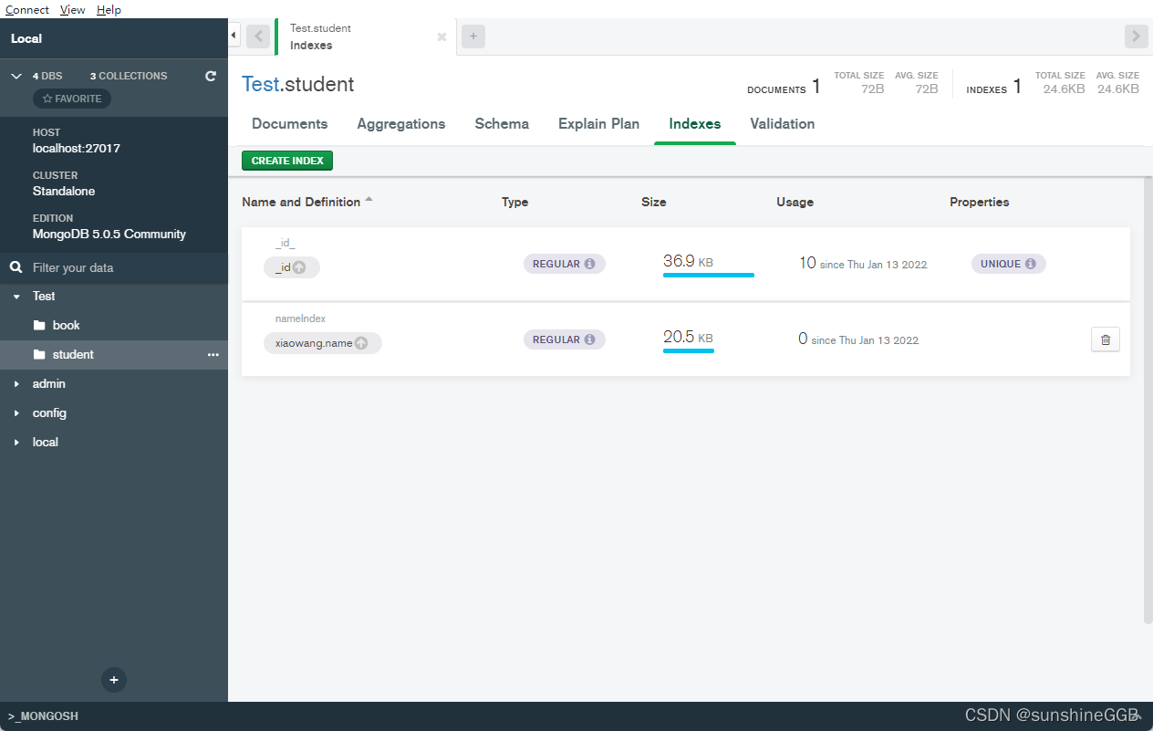Click the folder icon of book collection
Image resolution: width=1153 pixels, height=731 pixels.
pos(39,325)
